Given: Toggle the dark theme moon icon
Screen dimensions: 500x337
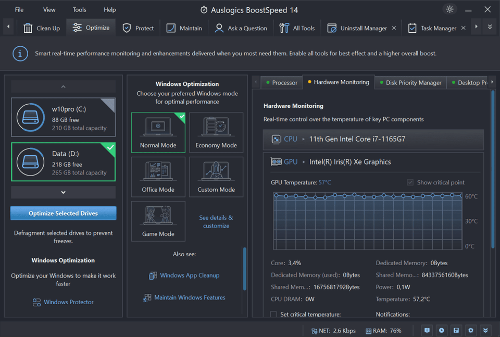Looking at the screenshot, I should click(450, 9).
